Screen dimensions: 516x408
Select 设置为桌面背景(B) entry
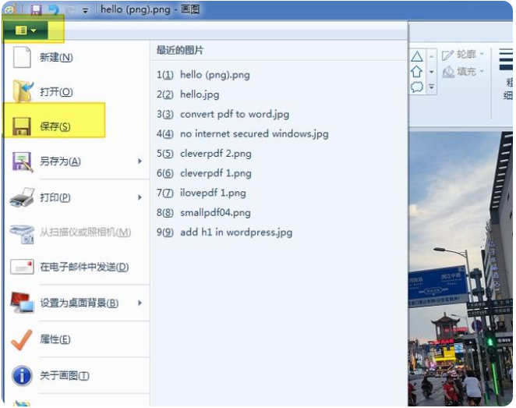tap(76, 303)
